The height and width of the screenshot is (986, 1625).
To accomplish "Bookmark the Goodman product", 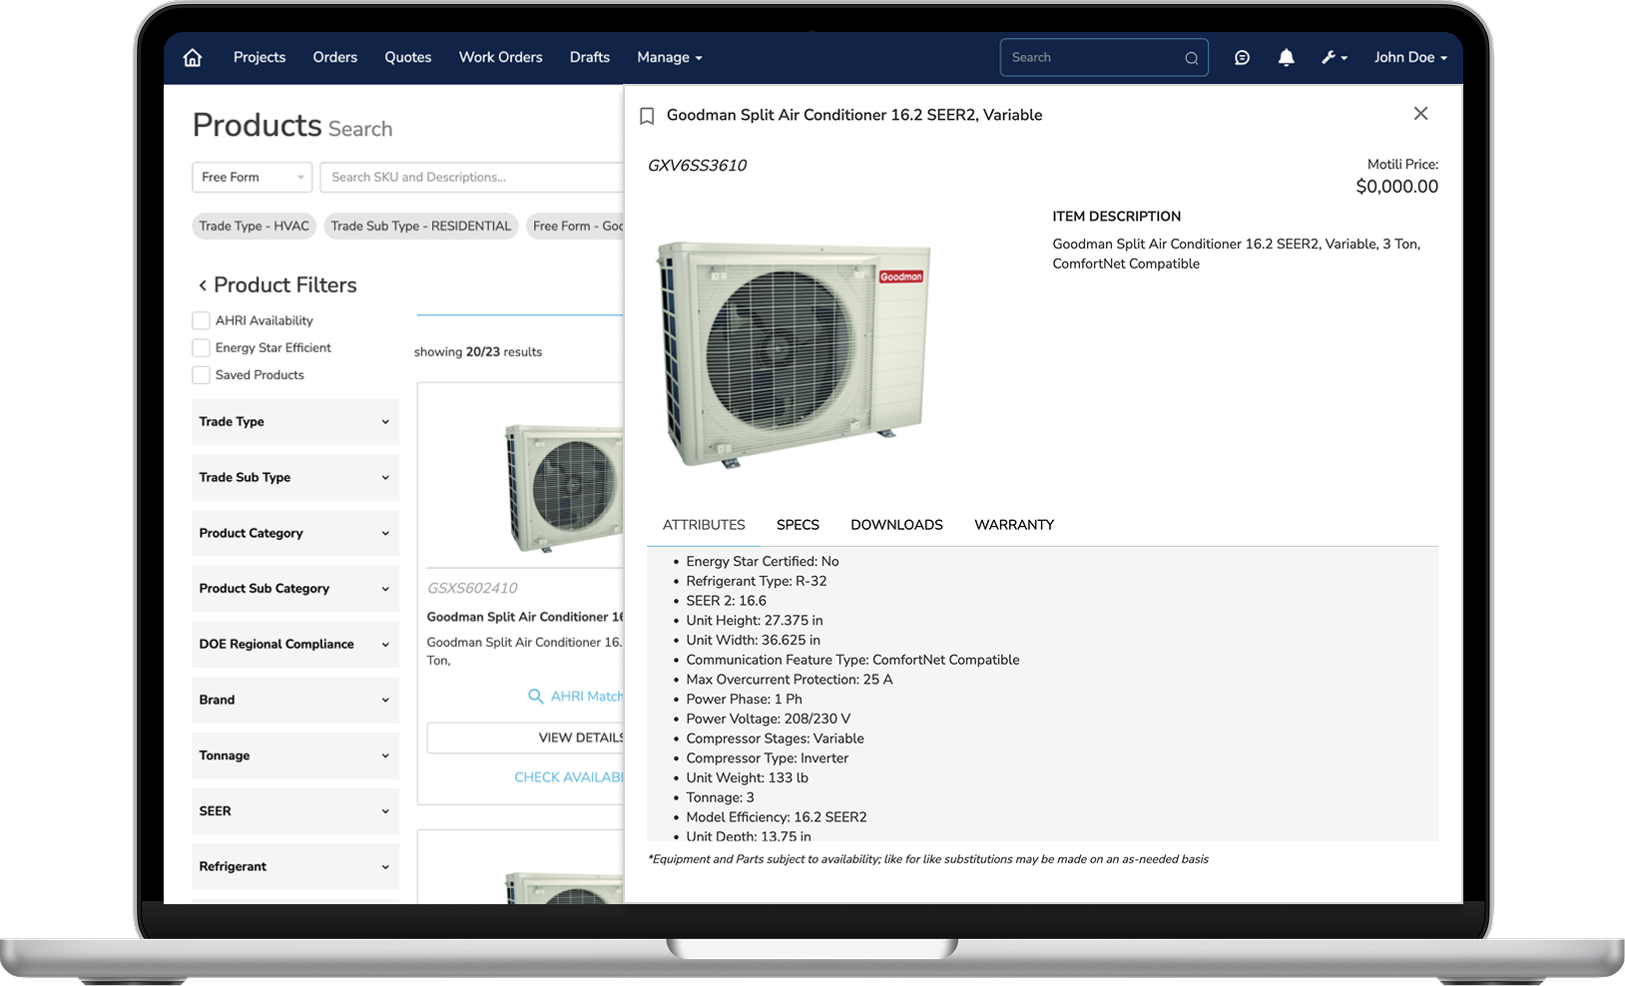I will (647, 116).
